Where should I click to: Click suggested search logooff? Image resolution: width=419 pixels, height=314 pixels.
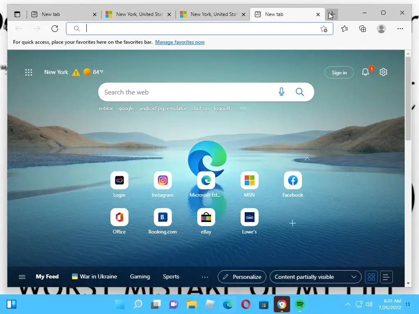tap(222, 108)
